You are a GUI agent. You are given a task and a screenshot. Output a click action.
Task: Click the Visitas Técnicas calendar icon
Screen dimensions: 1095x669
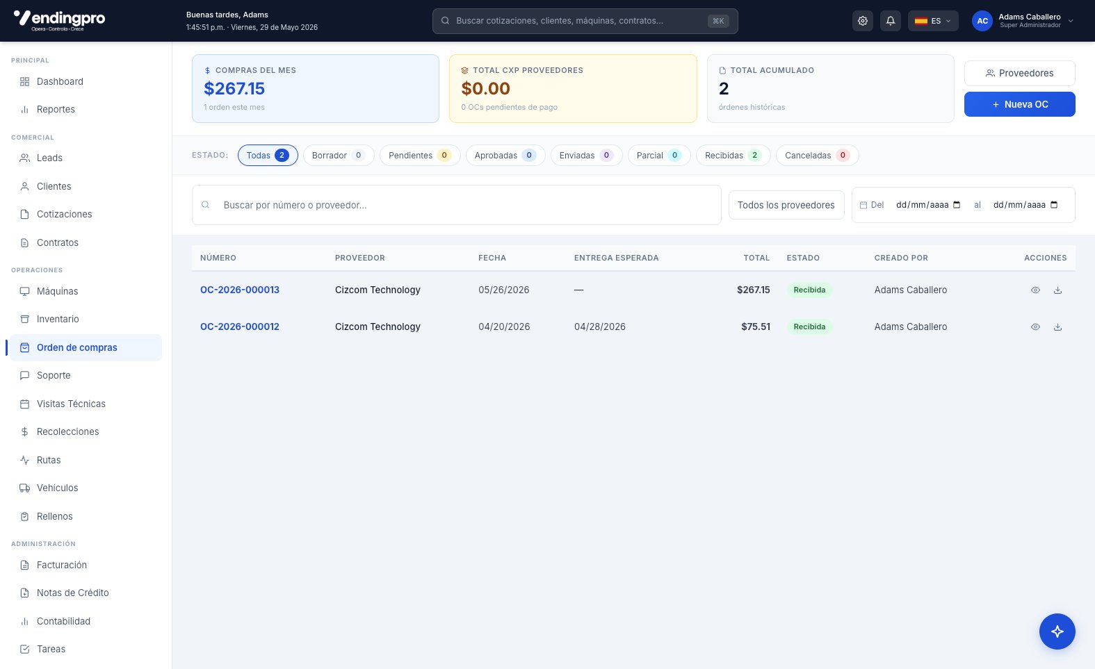pos(24,404)
